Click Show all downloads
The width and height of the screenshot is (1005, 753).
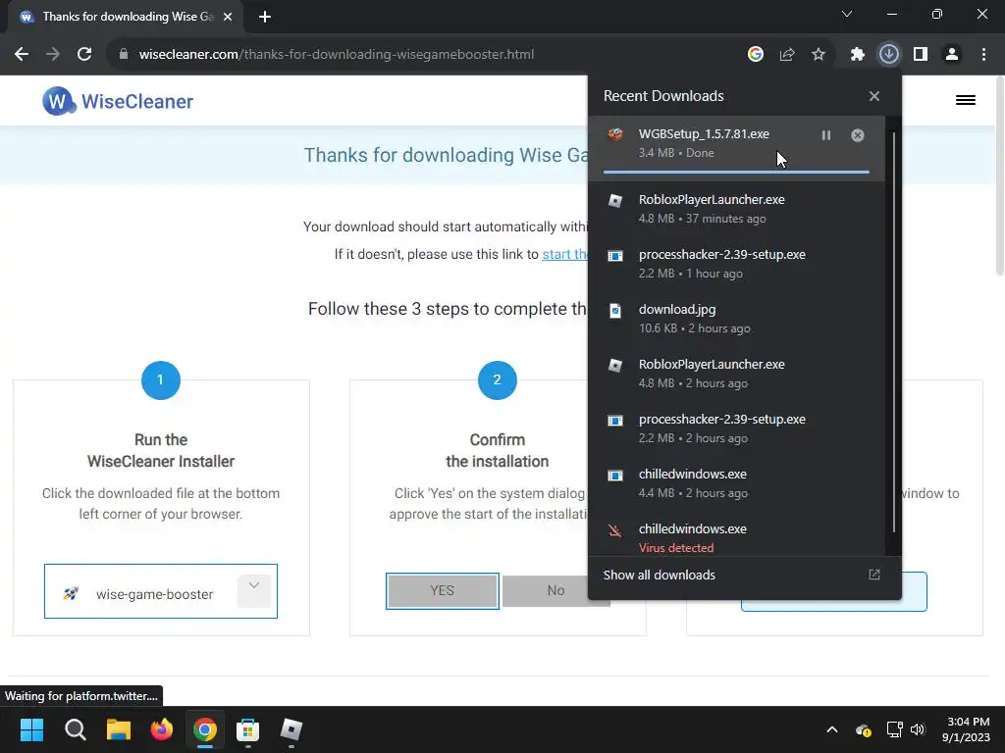(659, 575)
